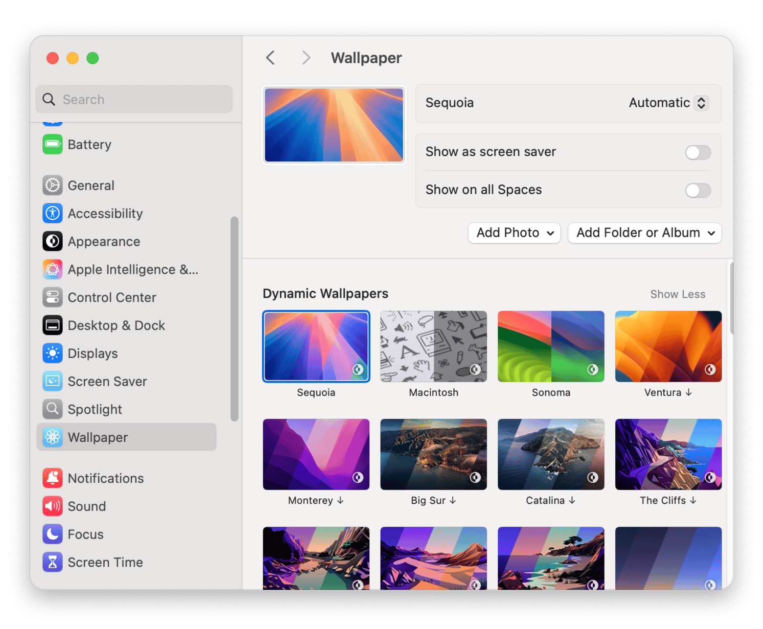
Task: Choose the Sonoma wallpaper thumbnail
Action: click(x=551, y=346)
